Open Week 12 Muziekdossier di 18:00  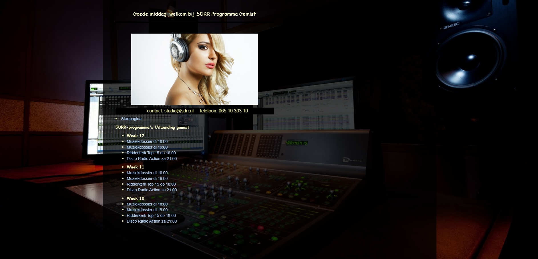147,141
